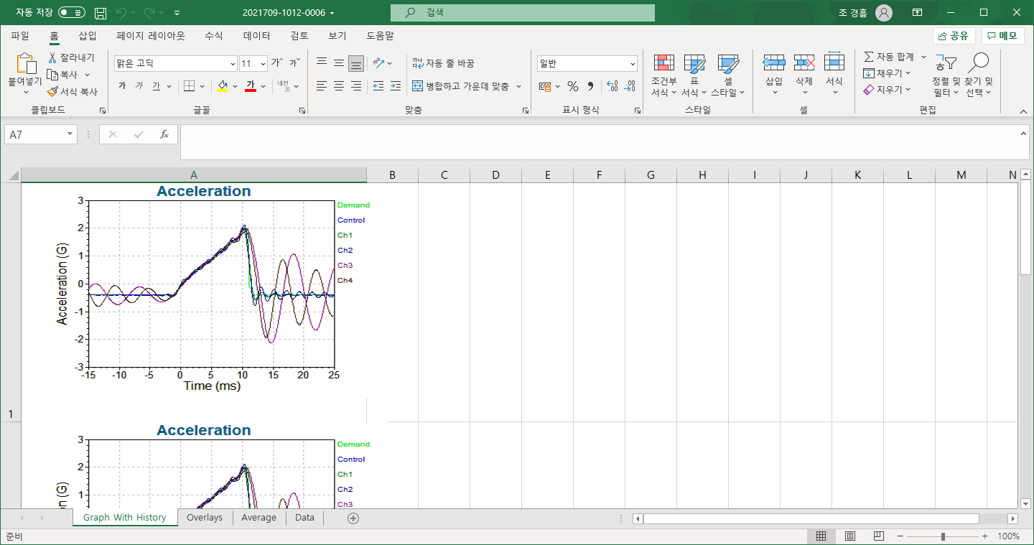Open 셀 스타일 cell styles
Screen dimensions: 1034x545
728,75
